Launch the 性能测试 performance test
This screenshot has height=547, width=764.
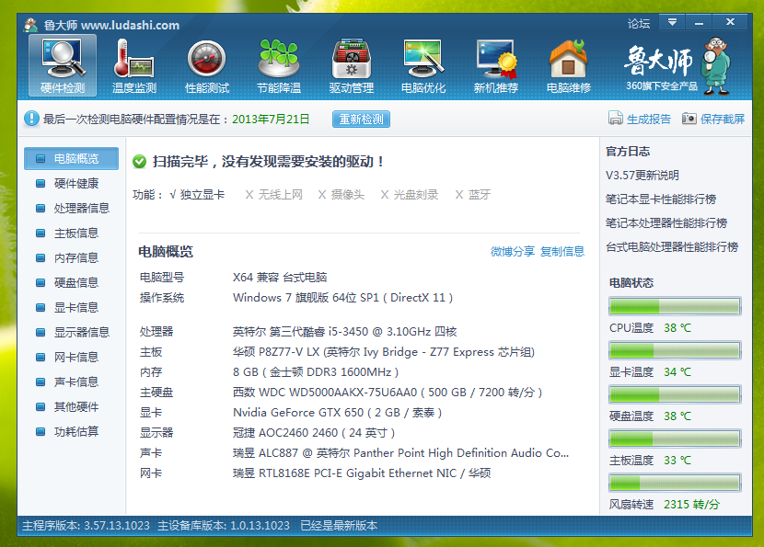click(207, 65)
